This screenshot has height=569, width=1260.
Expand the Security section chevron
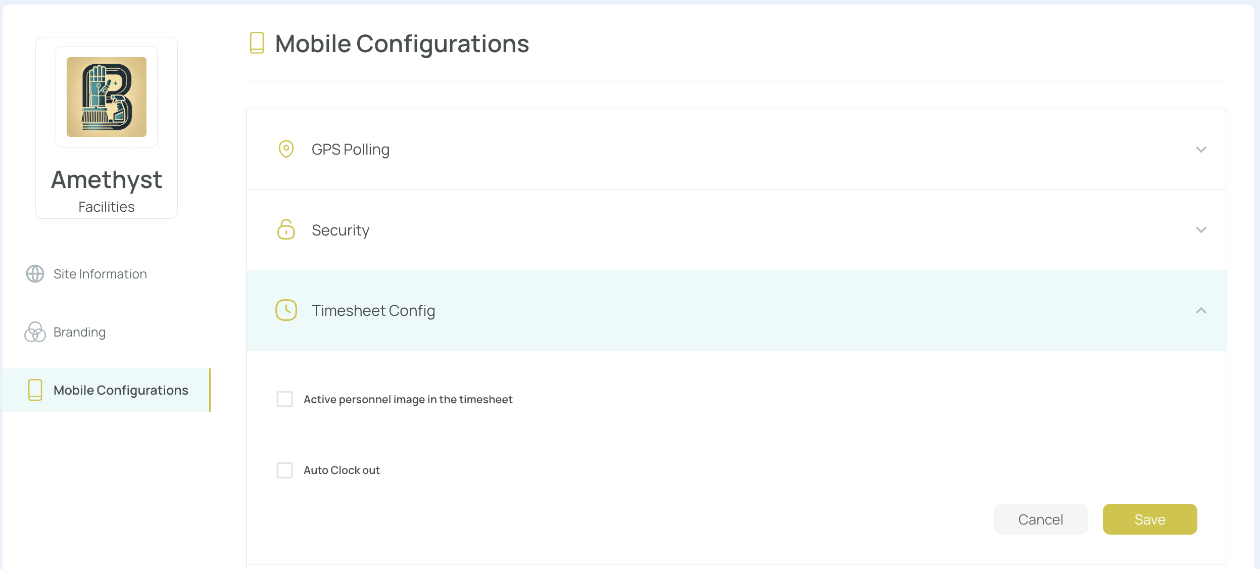(x=1201, y=230)
